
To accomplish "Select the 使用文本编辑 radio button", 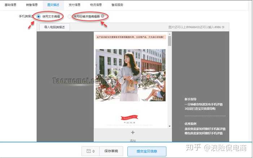I will pyautogui.click(x=38, y=17).
